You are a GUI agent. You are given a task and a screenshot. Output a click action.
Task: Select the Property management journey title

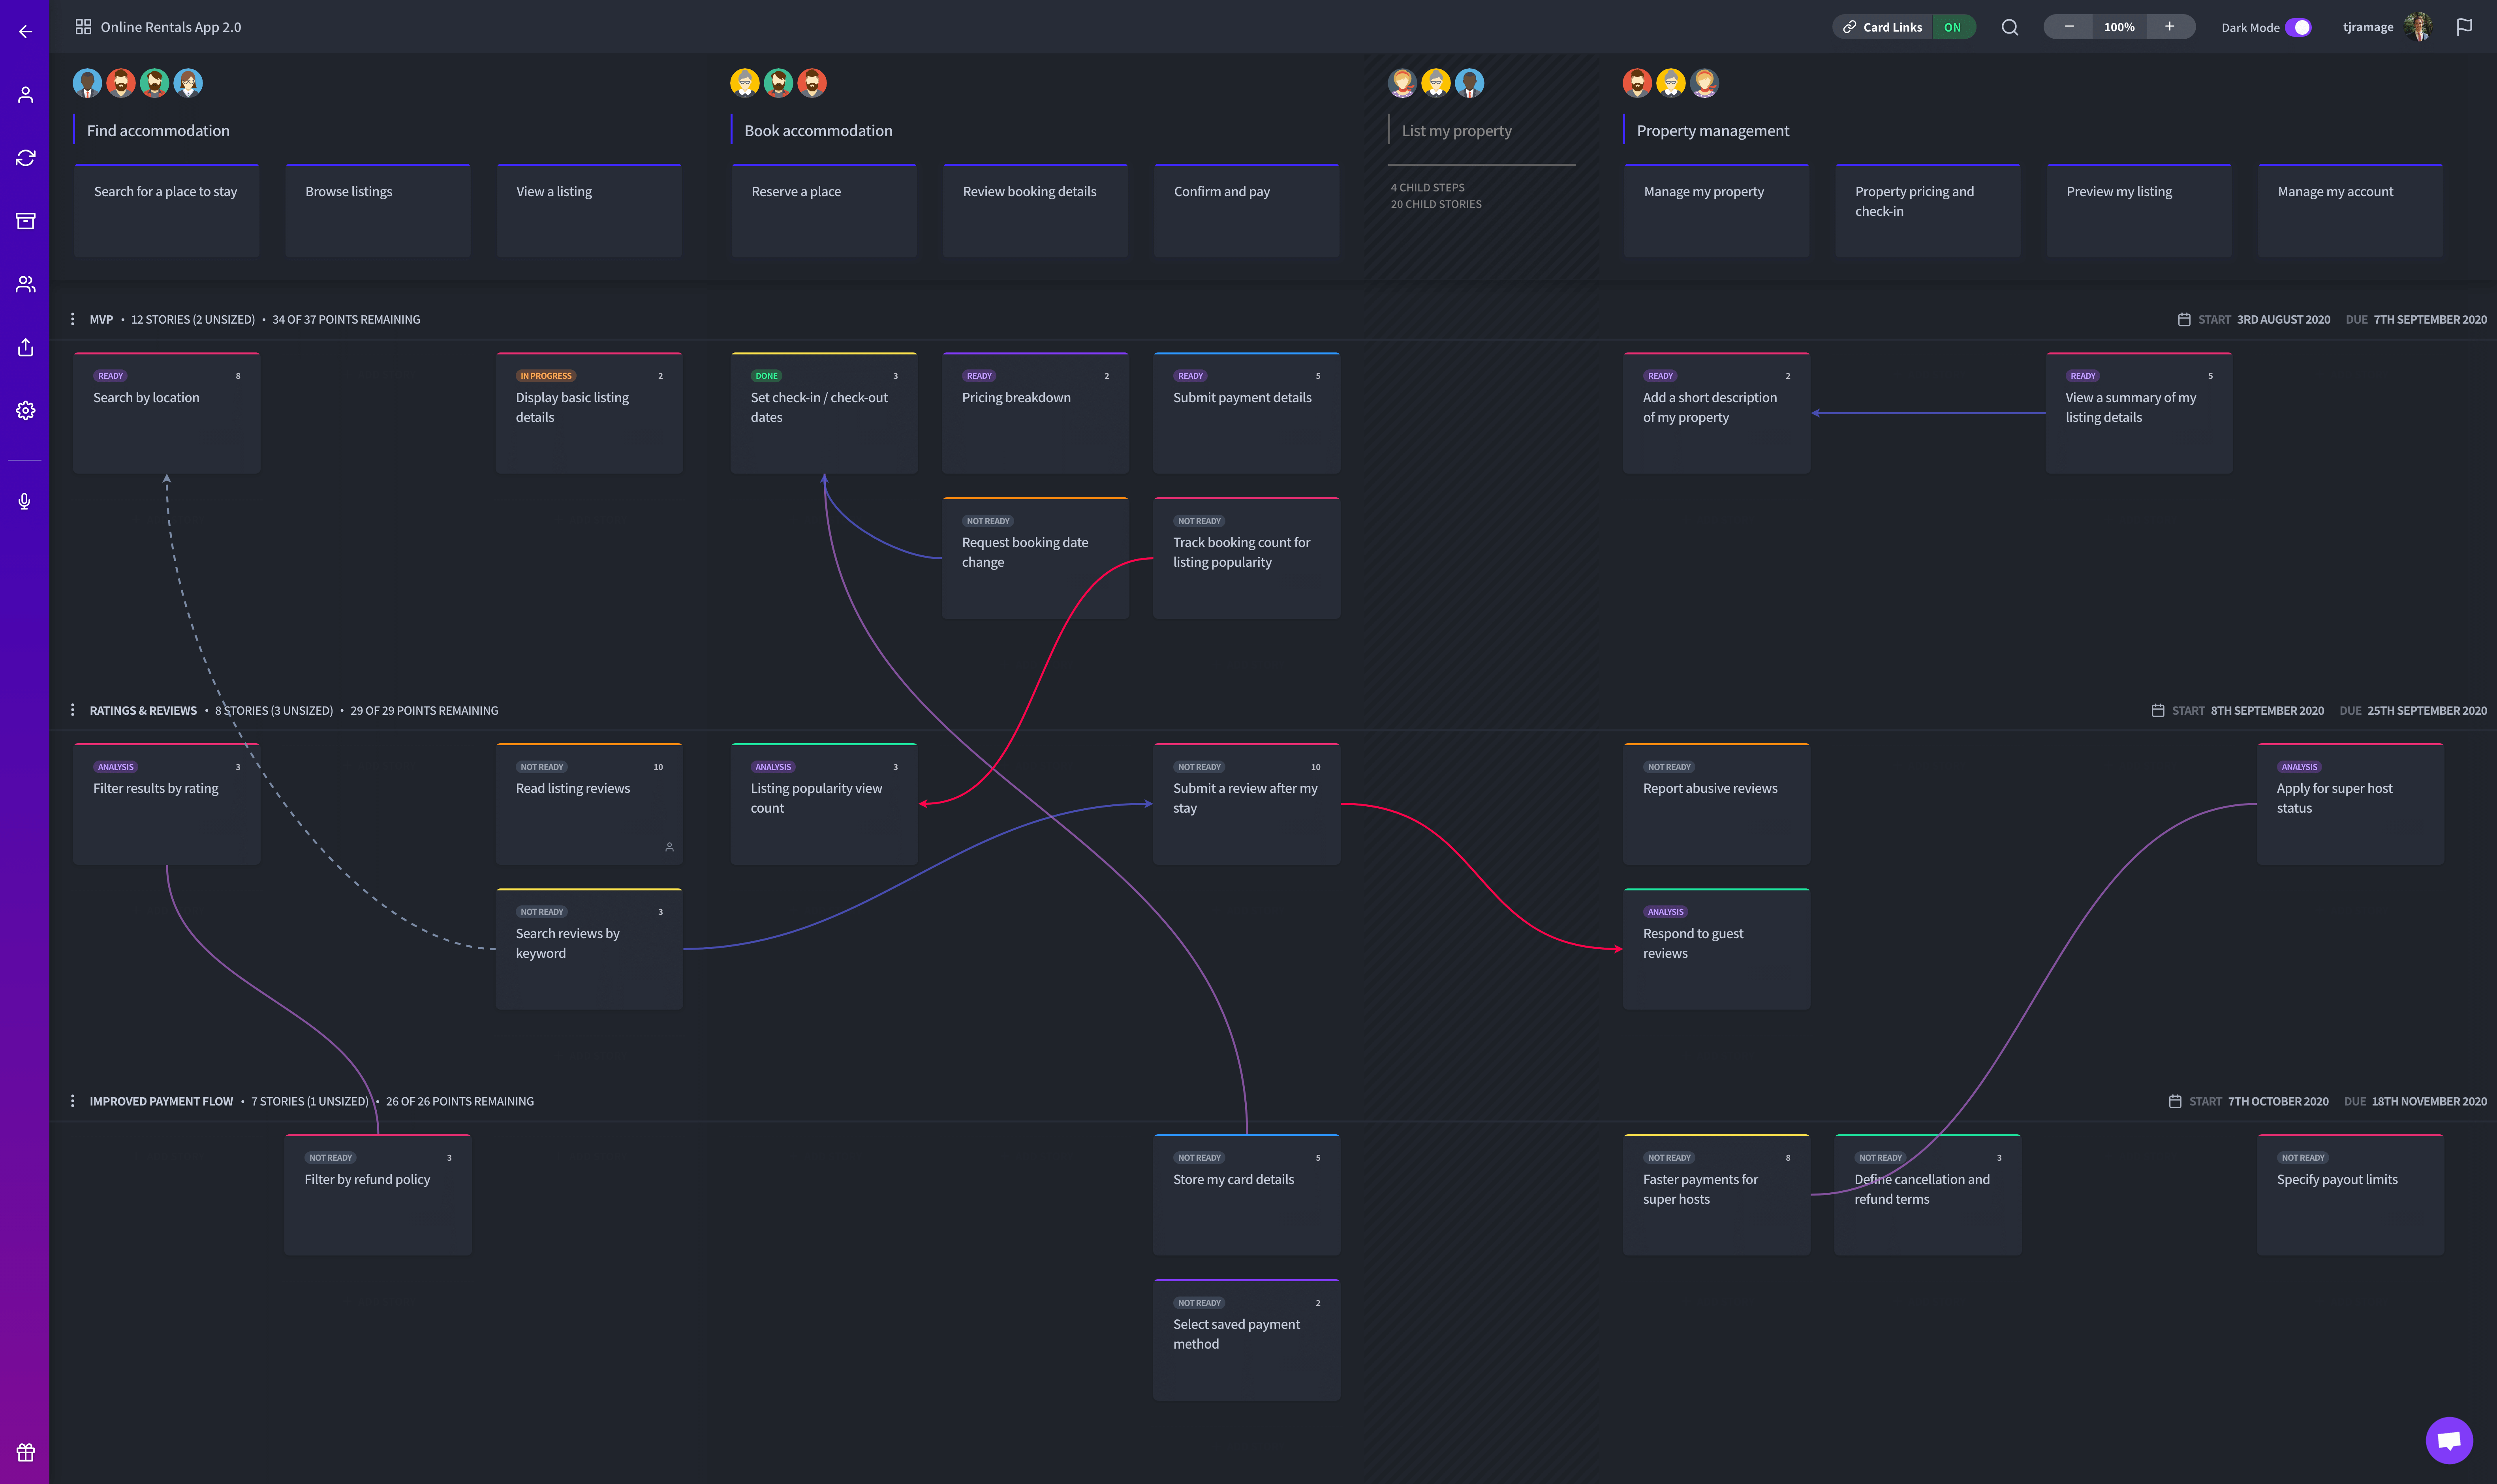pos(1713,131)
